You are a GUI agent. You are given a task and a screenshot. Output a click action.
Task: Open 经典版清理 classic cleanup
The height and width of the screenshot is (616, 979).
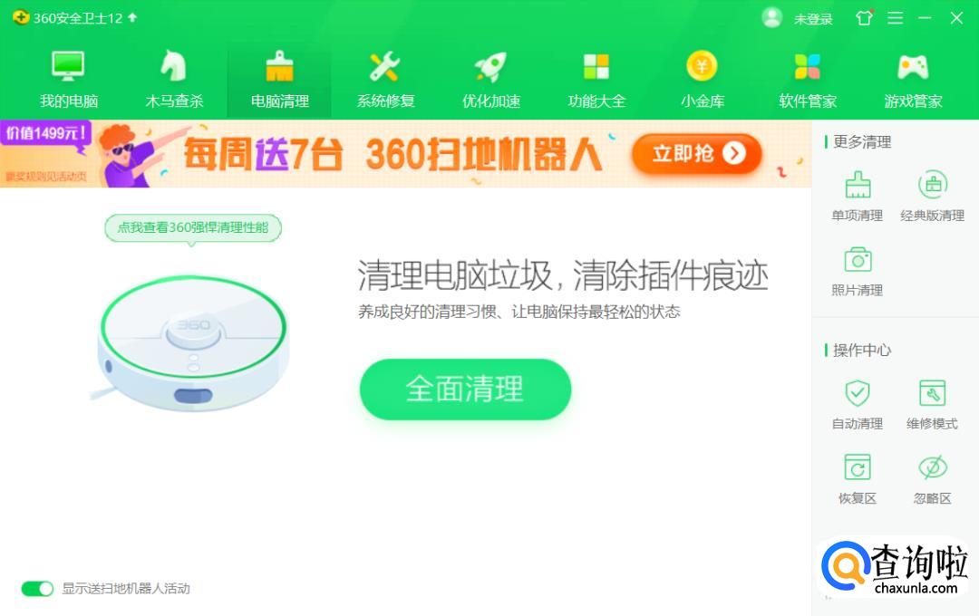pos(932,196)
